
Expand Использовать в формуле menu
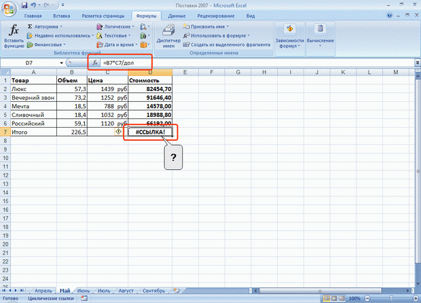tap(217, 35)
